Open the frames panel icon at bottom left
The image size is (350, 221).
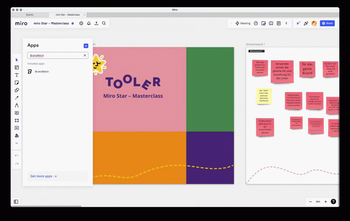16,202
